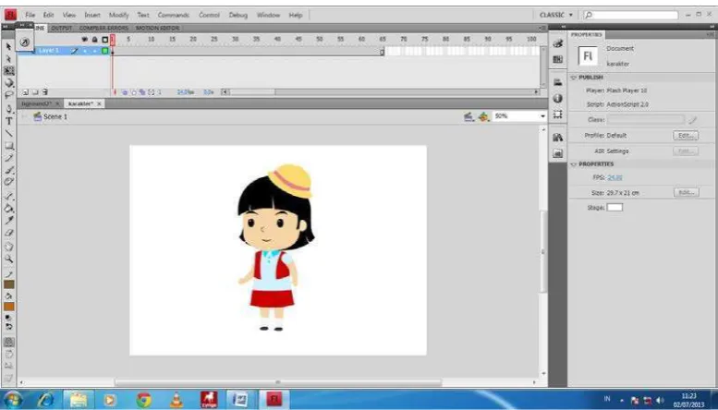Open the Transform panel icon in dock

pos(558,115)
